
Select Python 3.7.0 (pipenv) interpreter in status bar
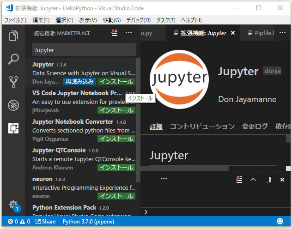88,222
